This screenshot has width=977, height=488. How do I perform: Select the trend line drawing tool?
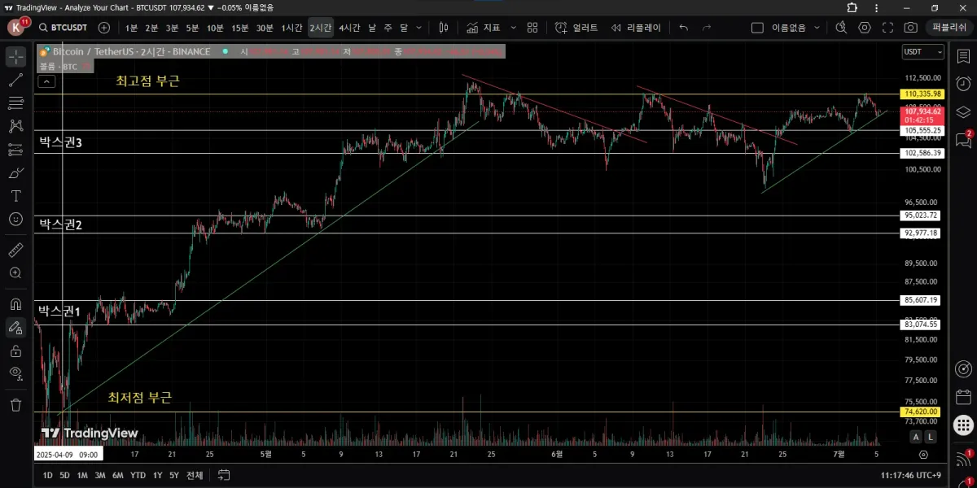(15, 81)
